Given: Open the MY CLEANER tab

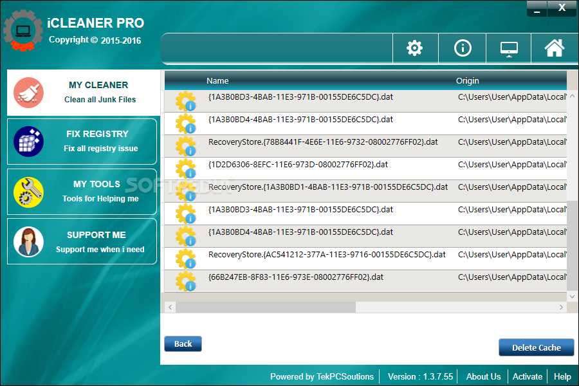Looking at the screenshot, I should point(84,93).
